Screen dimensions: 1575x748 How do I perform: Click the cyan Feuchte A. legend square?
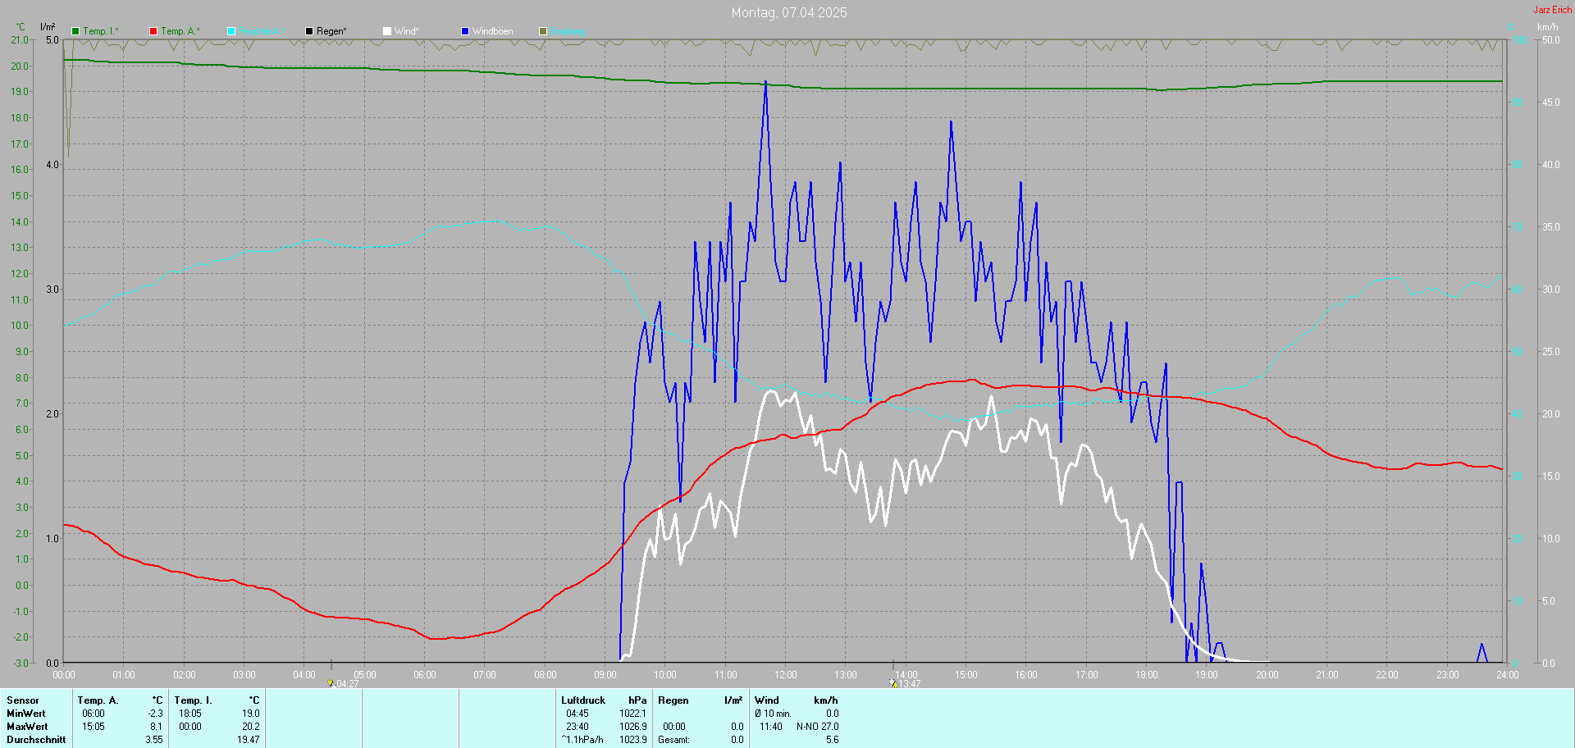(x=231, y=31)
